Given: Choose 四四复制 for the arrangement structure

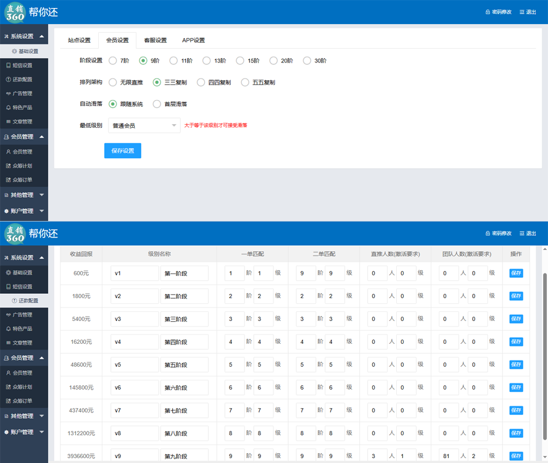Looking at the screenshot, I should coord(201,82).
